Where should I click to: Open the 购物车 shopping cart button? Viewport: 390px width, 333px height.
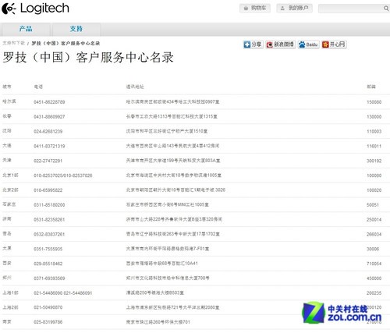click(x=255, y=9)
